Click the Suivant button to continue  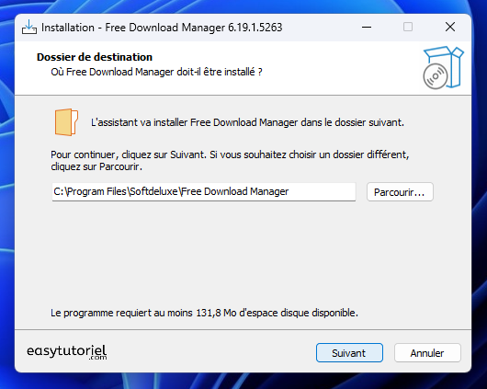click(349, 352)
